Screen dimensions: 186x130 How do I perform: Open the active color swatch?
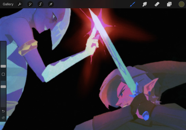[182, 4]
